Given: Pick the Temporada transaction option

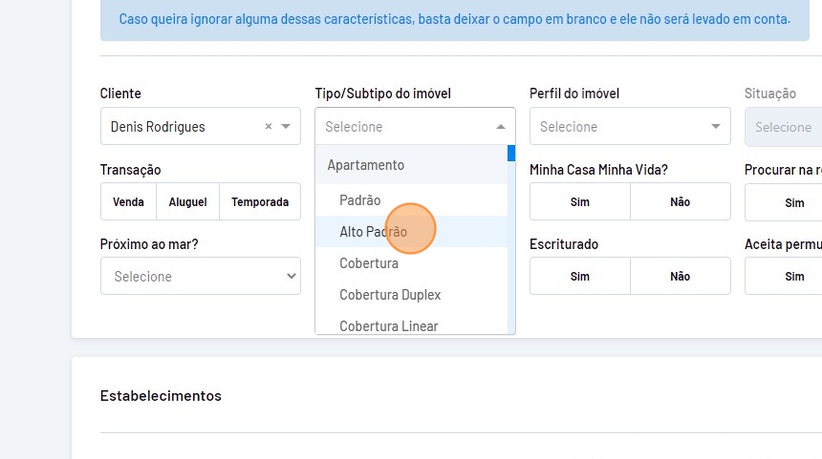Looking at the screenshot, I should click(x=260, y=202).
